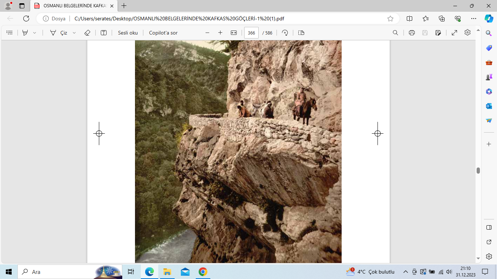Open the sidebar Shopping tag icon

[489, 48]
